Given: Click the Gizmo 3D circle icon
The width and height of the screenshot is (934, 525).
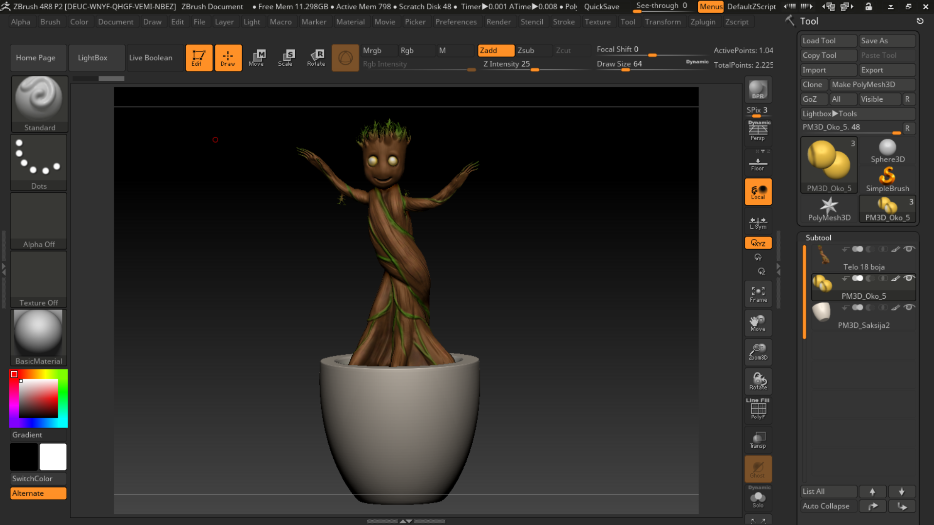Looking at the screenshot, I should [345, 58].
